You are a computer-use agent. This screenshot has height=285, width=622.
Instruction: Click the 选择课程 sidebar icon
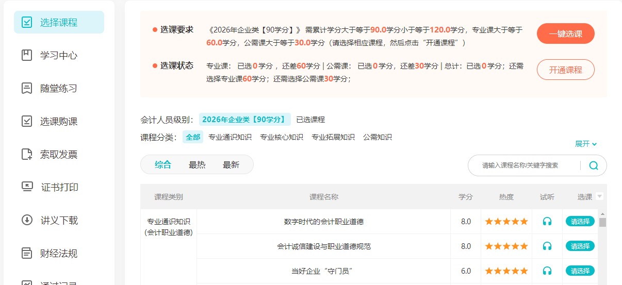pos(26,22)
